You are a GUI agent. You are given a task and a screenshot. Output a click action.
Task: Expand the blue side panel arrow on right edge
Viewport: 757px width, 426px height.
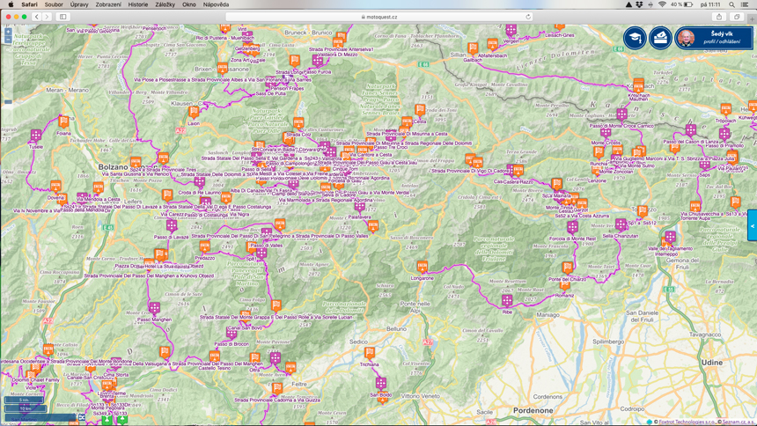click(x=753, y=225)
